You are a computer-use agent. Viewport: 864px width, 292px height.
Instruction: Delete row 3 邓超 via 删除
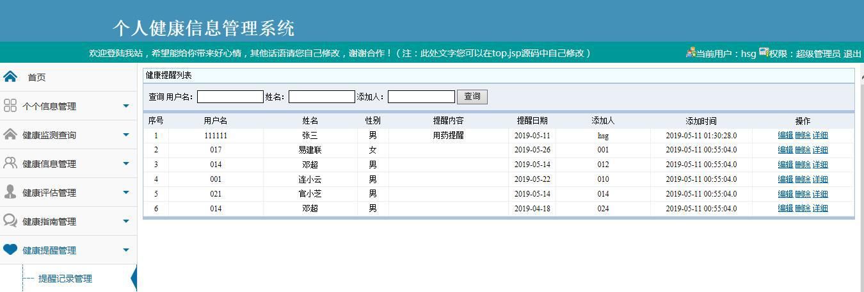point(803,165)
